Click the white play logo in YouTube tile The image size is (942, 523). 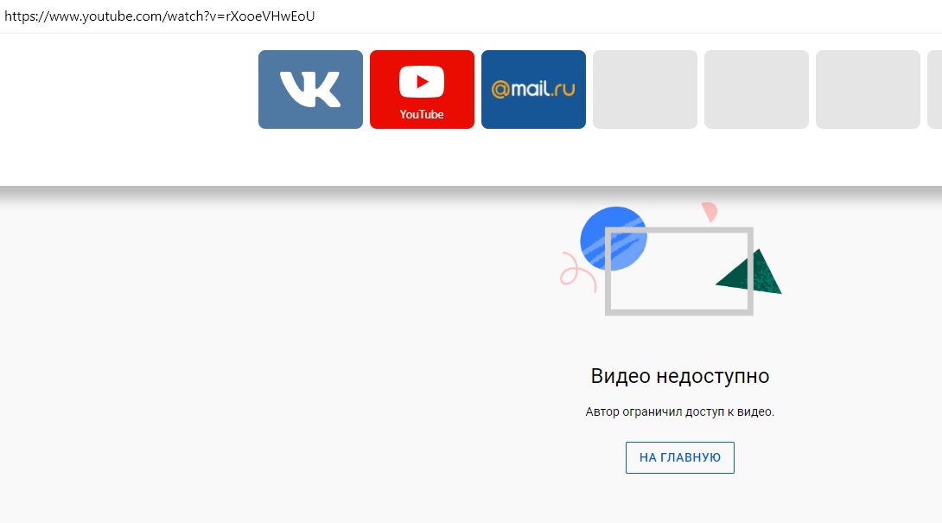[422, 81]
